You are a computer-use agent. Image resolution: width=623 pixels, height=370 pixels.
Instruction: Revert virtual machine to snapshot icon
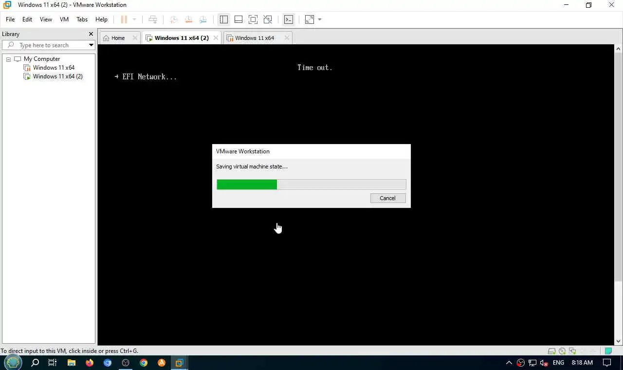(188, 19)
